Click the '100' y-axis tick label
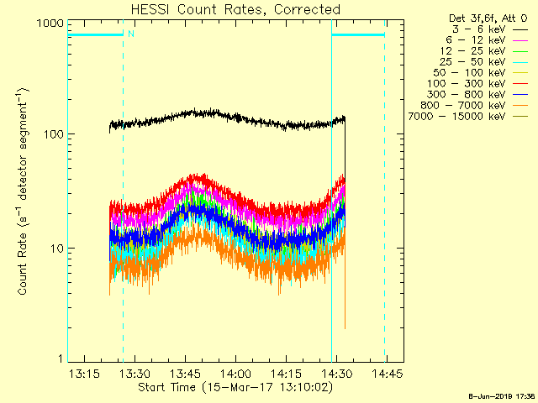 (x=54, y=134)
